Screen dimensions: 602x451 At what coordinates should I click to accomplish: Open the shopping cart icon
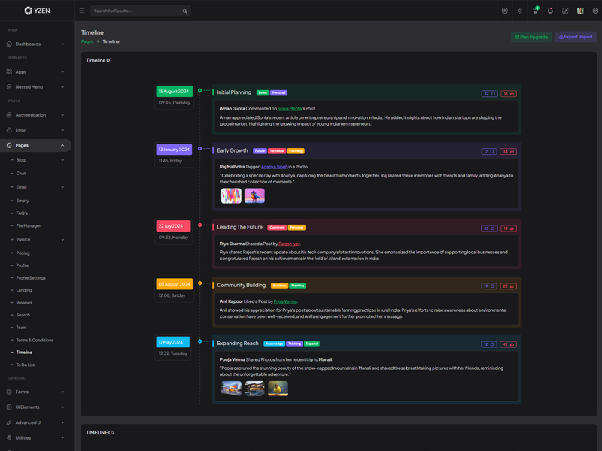[535, 11]
